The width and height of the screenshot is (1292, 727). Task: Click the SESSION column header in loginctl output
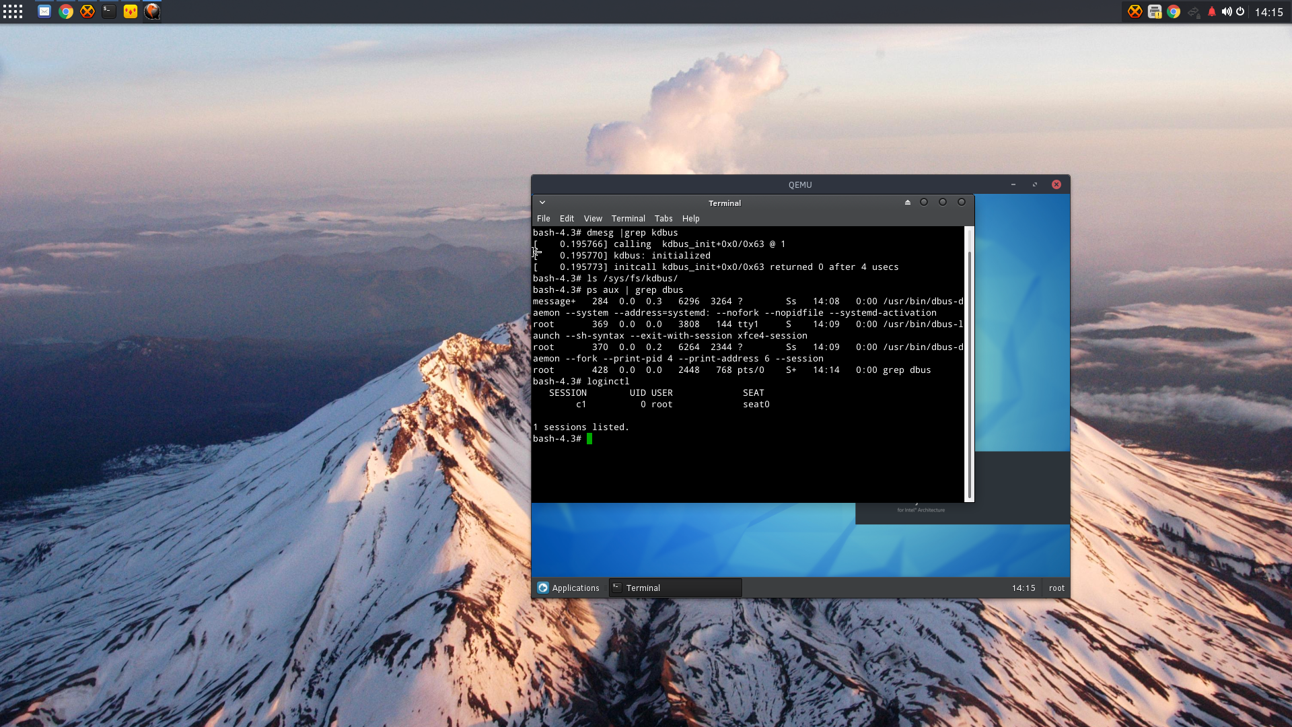point(568,393)
